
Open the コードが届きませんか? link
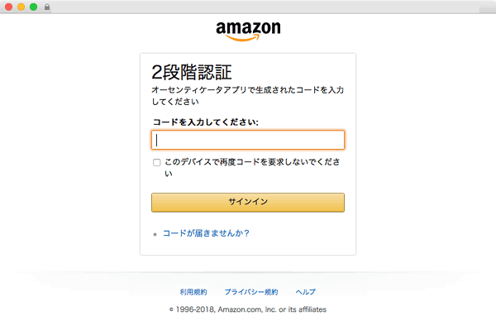pyautogui.click(x=206, y=233)
